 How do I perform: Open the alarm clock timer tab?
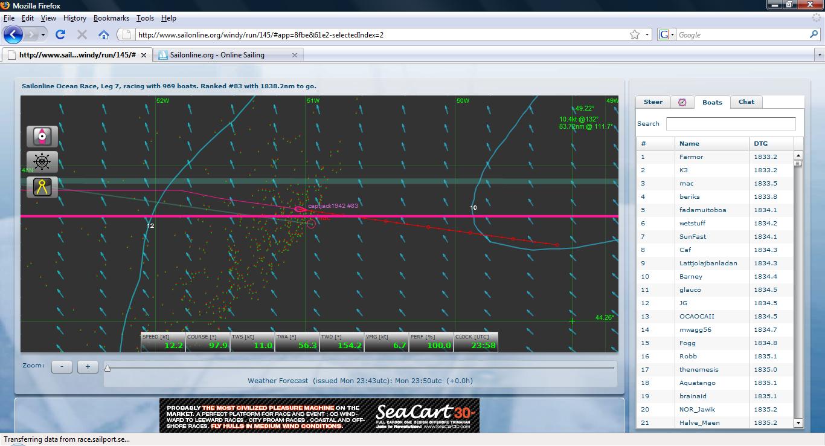(682, 102)
